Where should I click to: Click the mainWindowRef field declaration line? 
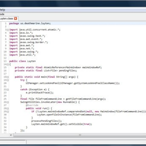(x=58, y=67)
